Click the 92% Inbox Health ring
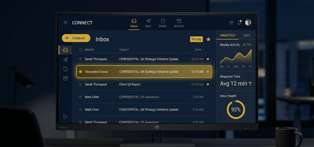Viewport: 314px width, 147px height. click(x=236, y=110)
